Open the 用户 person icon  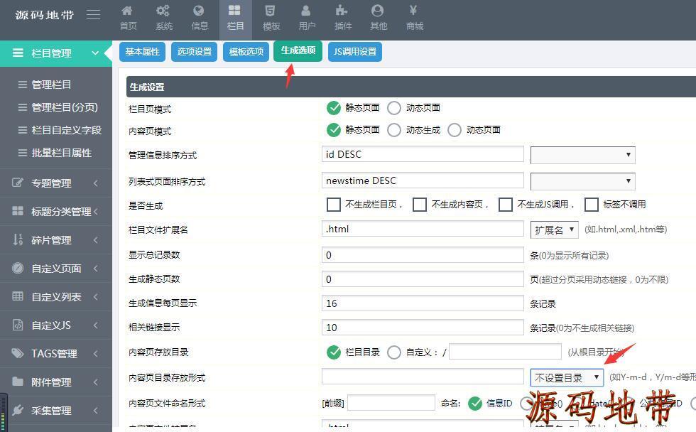(x=306, y=10)
